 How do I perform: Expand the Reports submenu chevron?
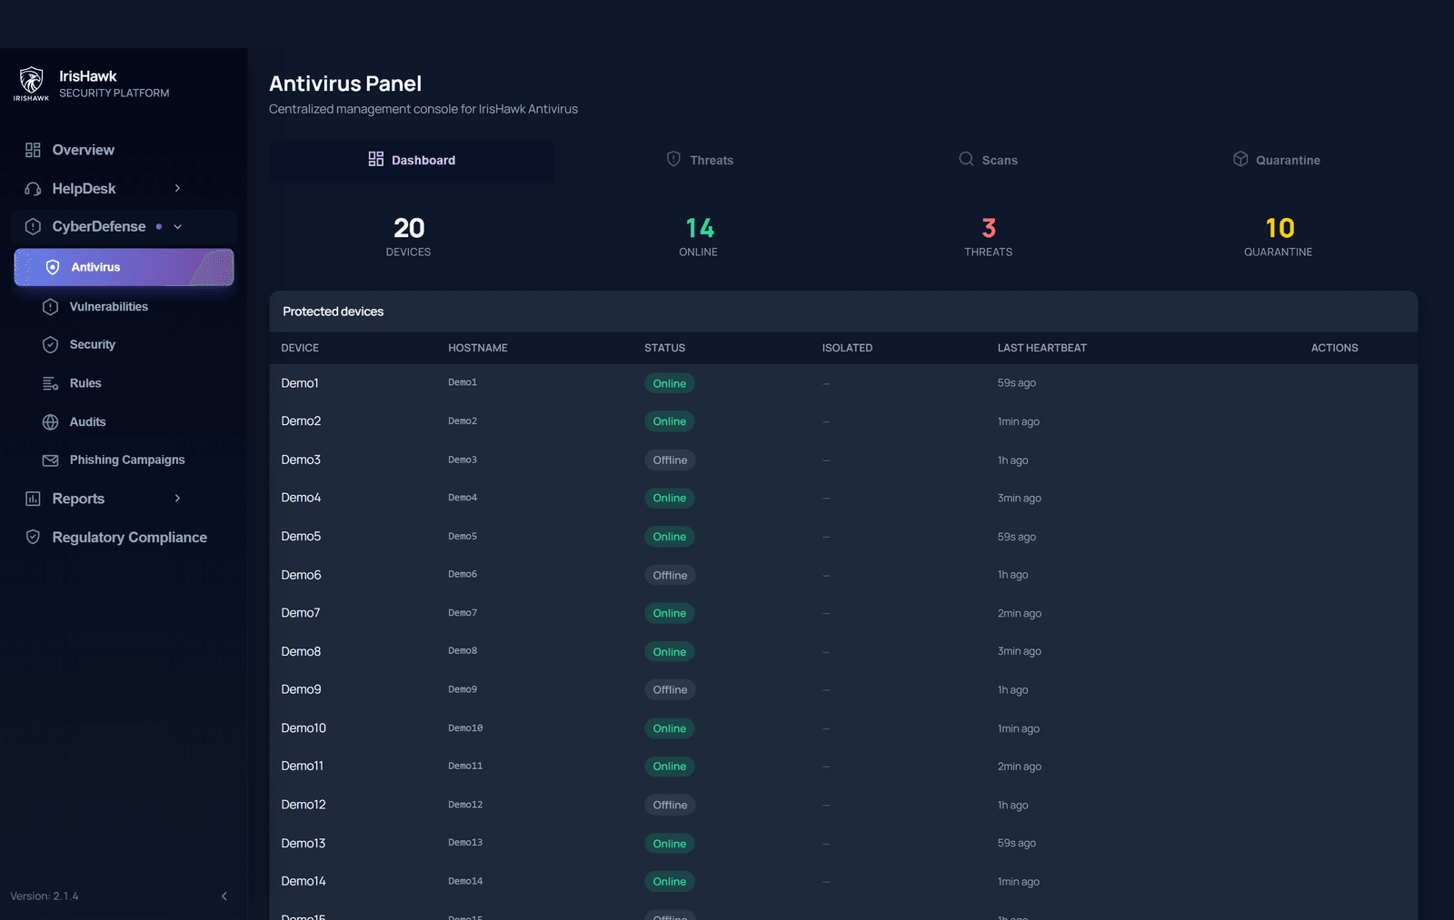(177, 498)
